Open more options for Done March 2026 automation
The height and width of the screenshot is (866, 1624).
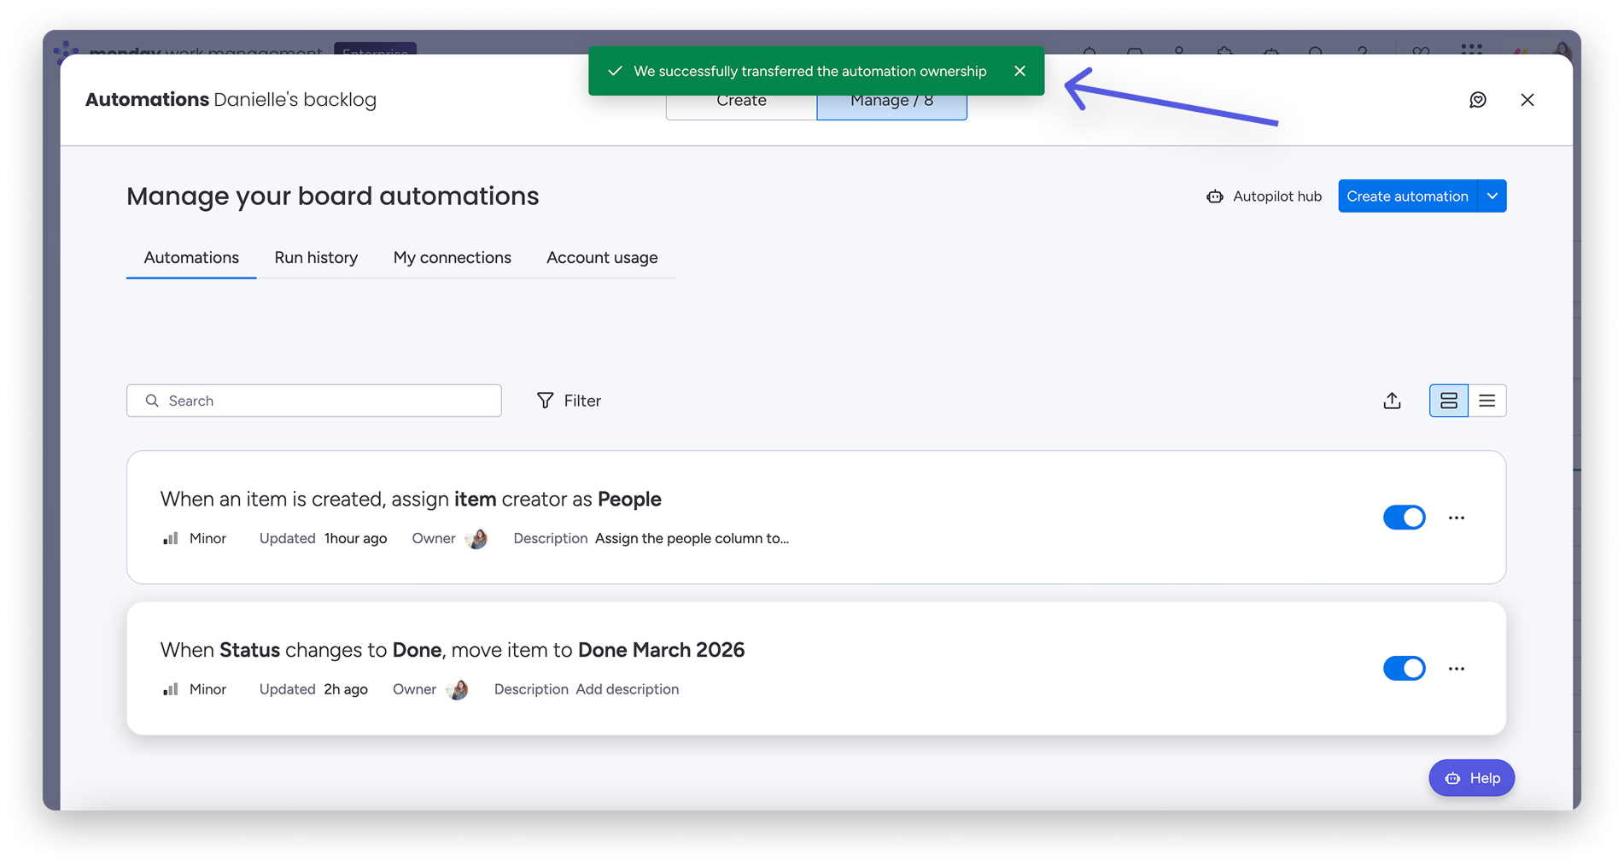pos(1456,669)
